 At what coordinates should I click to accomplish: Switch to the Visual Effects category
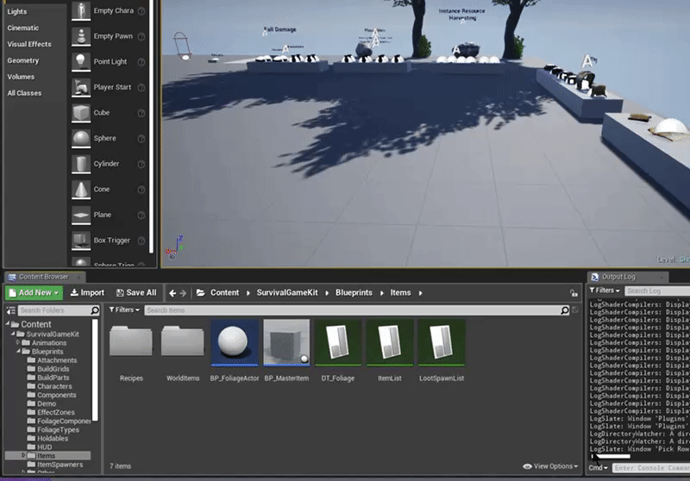point(29,45)
